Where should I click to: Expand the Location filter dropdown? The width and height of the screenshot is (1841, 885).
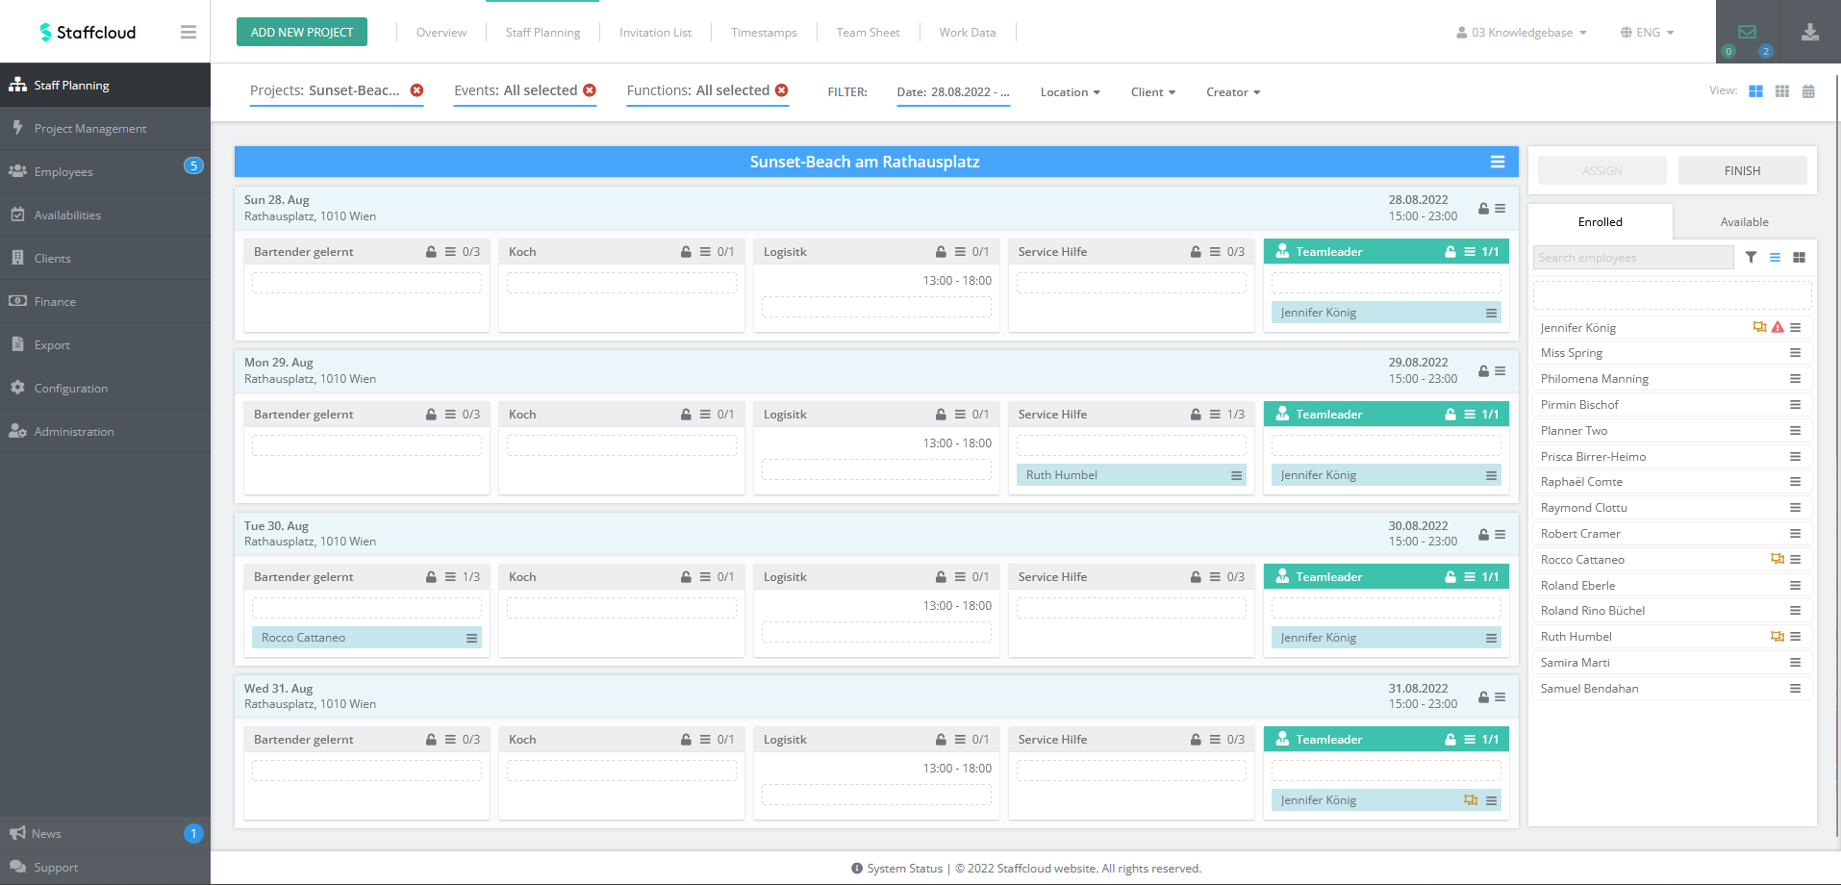pos(1070,92)
